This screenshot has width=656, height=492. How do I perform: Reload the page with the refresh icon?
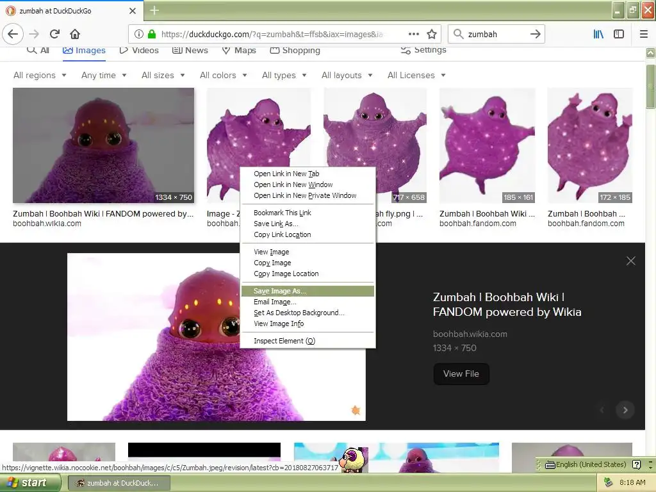point(55,34)
